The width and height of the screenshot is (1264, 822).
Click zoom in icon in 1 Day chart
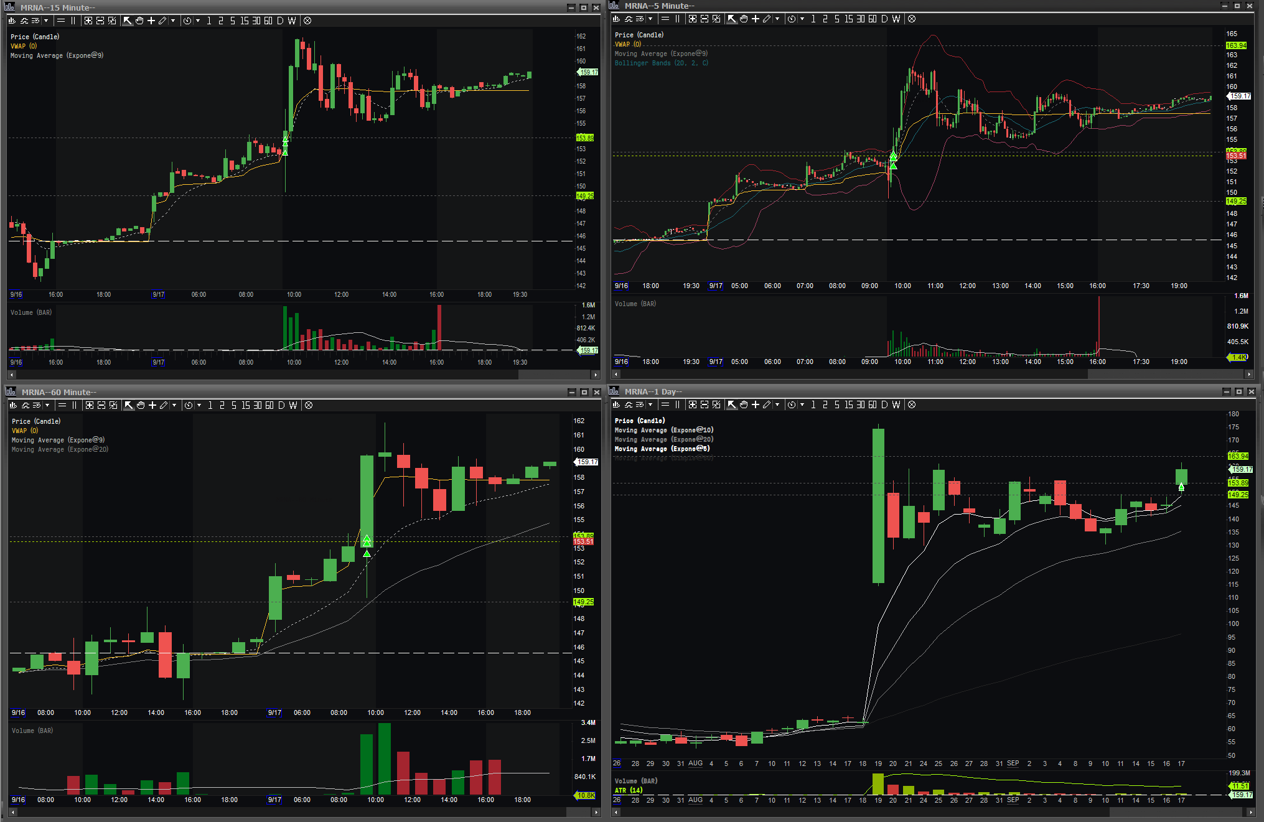pos(693,404)
